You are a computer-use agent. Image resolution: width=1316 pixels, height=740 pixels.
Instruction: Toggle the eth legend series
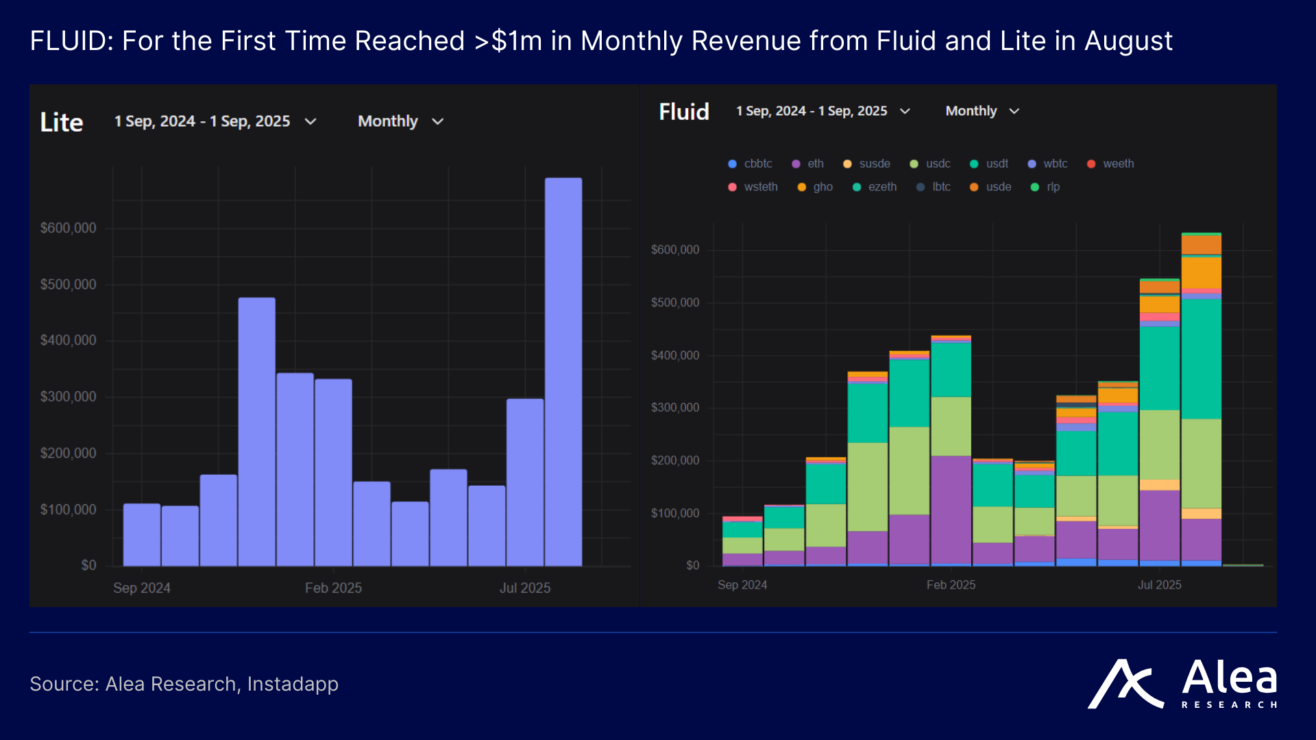(x=807, y=164)
